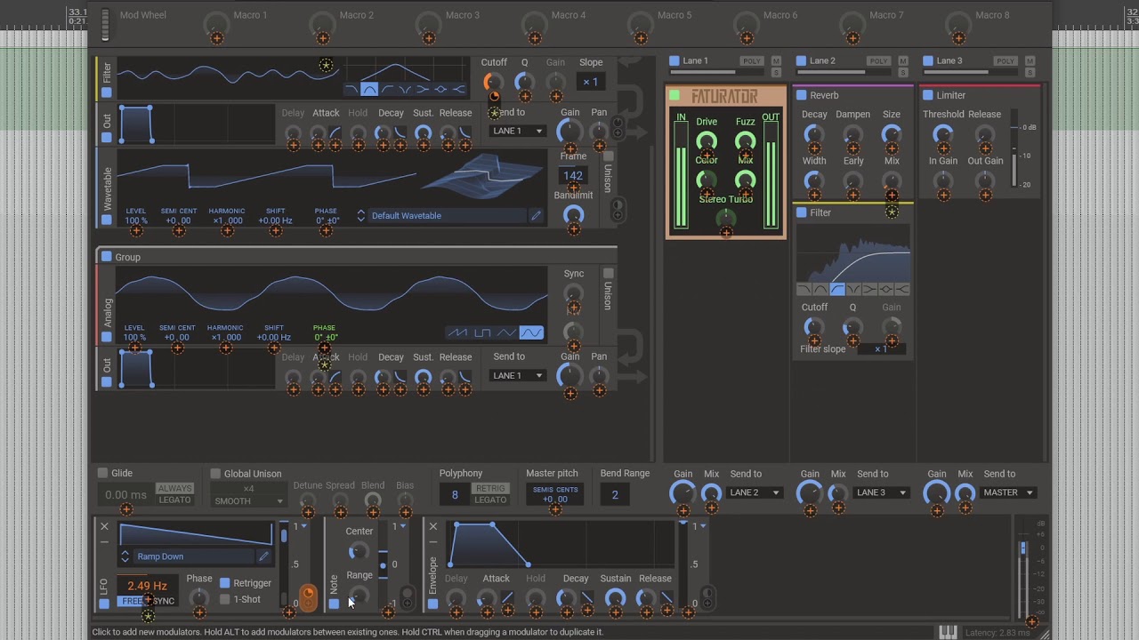The width and height of the screenshot is (1139, 640).
Task: Enable LFO 1-Shot checkbox
Action: 225,599
